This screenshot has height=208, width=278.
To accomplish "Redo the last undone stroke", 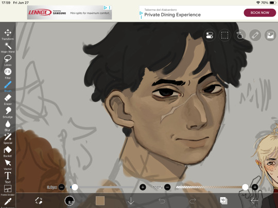I will (193, 201).
